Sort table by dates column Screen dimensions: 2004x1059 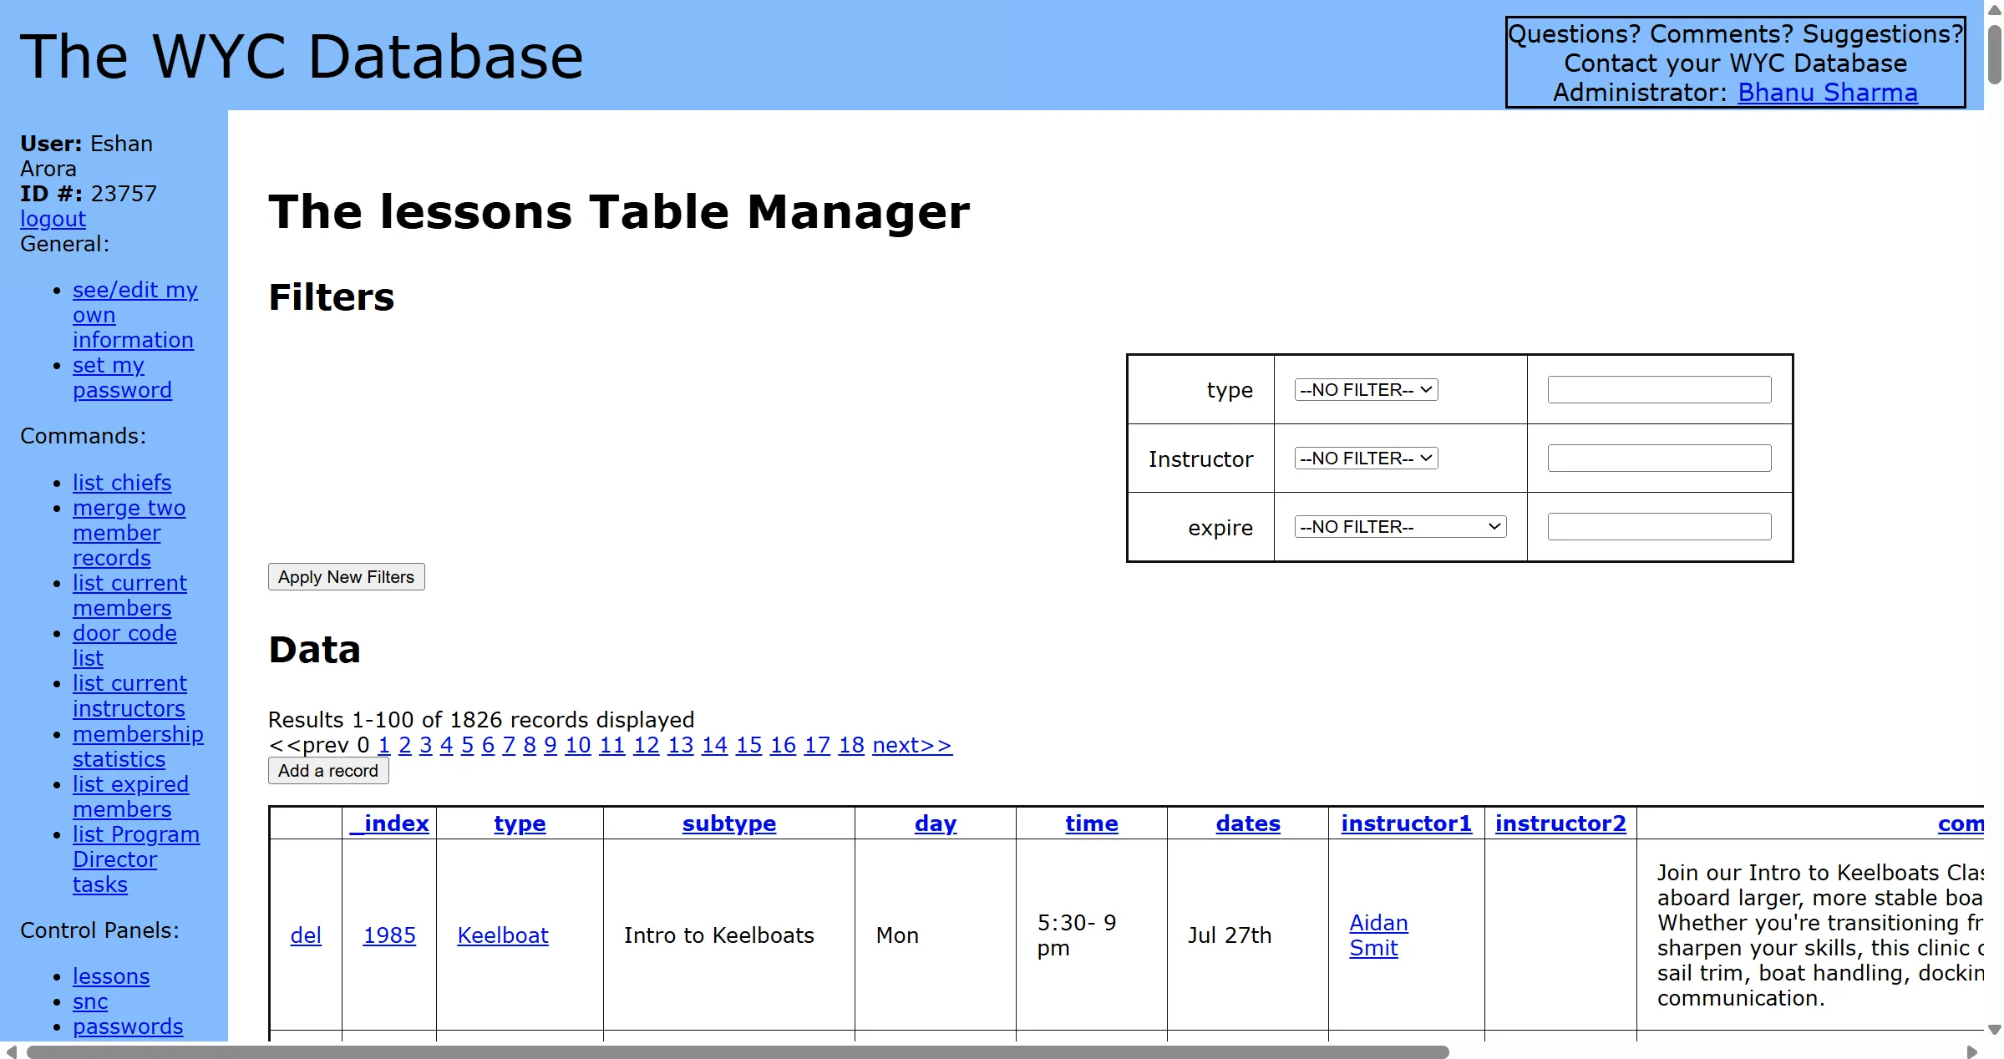click(1248, 823)
